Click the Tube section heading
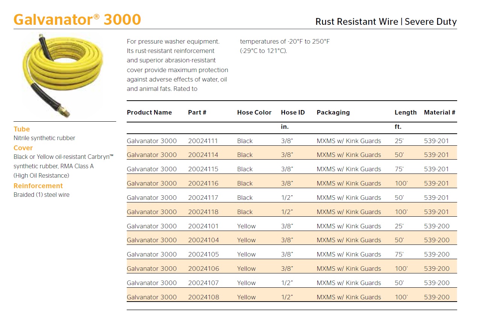The width and height of the screenshot is (491, 329). coord(22,129)
